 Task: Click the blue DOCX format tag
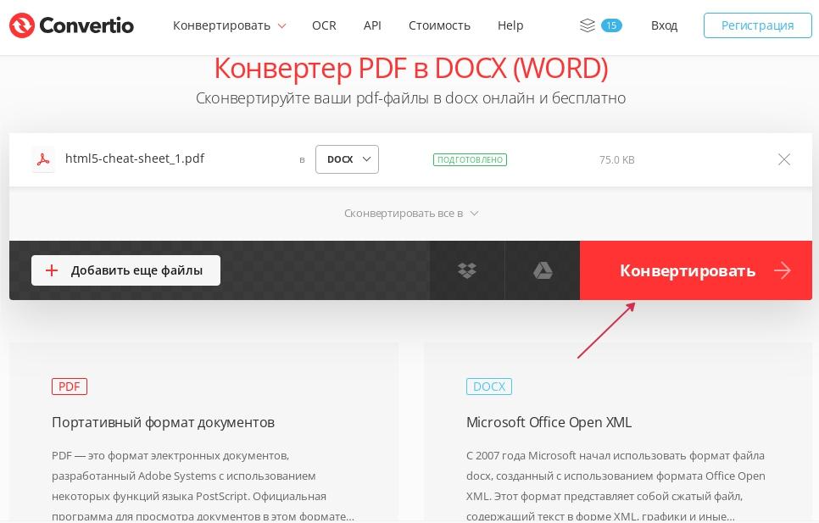coord(489,387)
